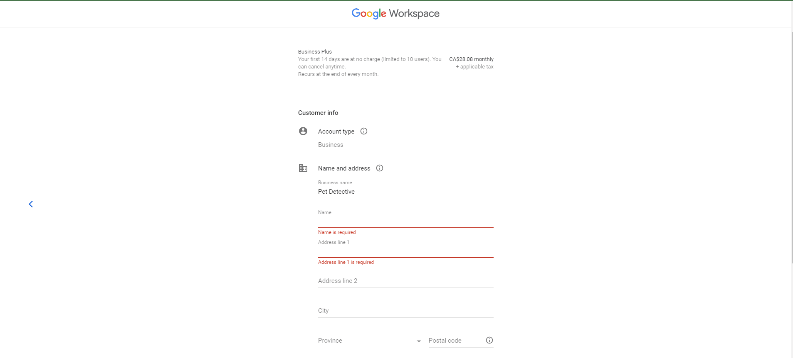Click the City input field
793x358 pixels.
click(x=405, y=311)
